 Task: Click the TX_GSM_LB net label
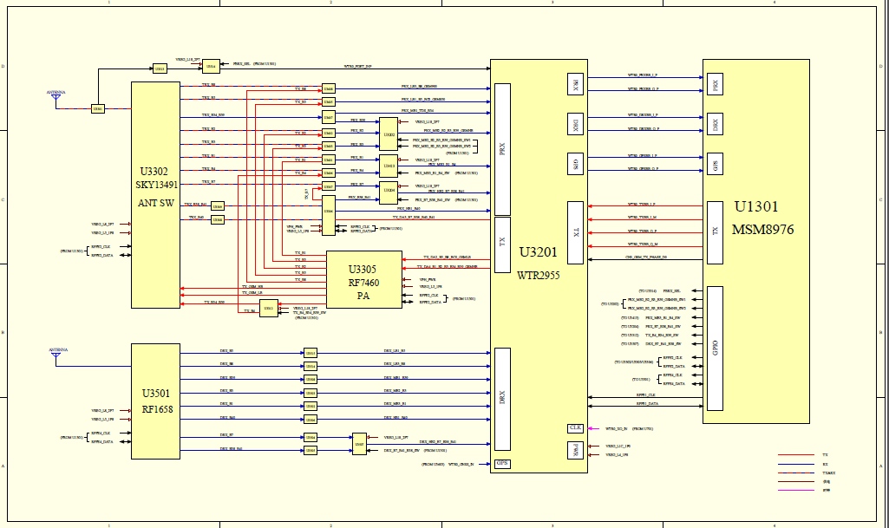click(x=252, y=293)
